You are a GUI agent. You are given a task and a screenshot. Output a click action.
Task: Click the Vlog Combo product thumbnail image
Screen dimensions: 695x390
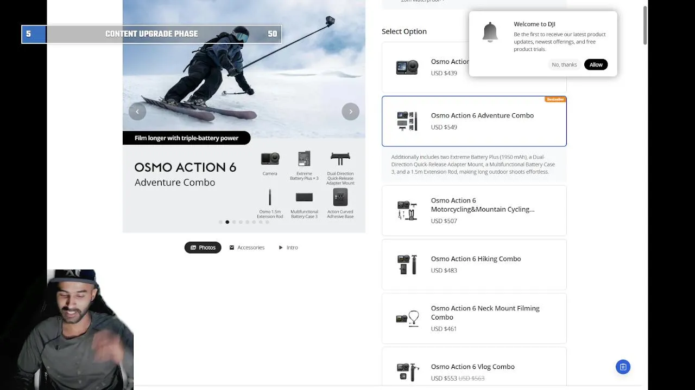408,372
